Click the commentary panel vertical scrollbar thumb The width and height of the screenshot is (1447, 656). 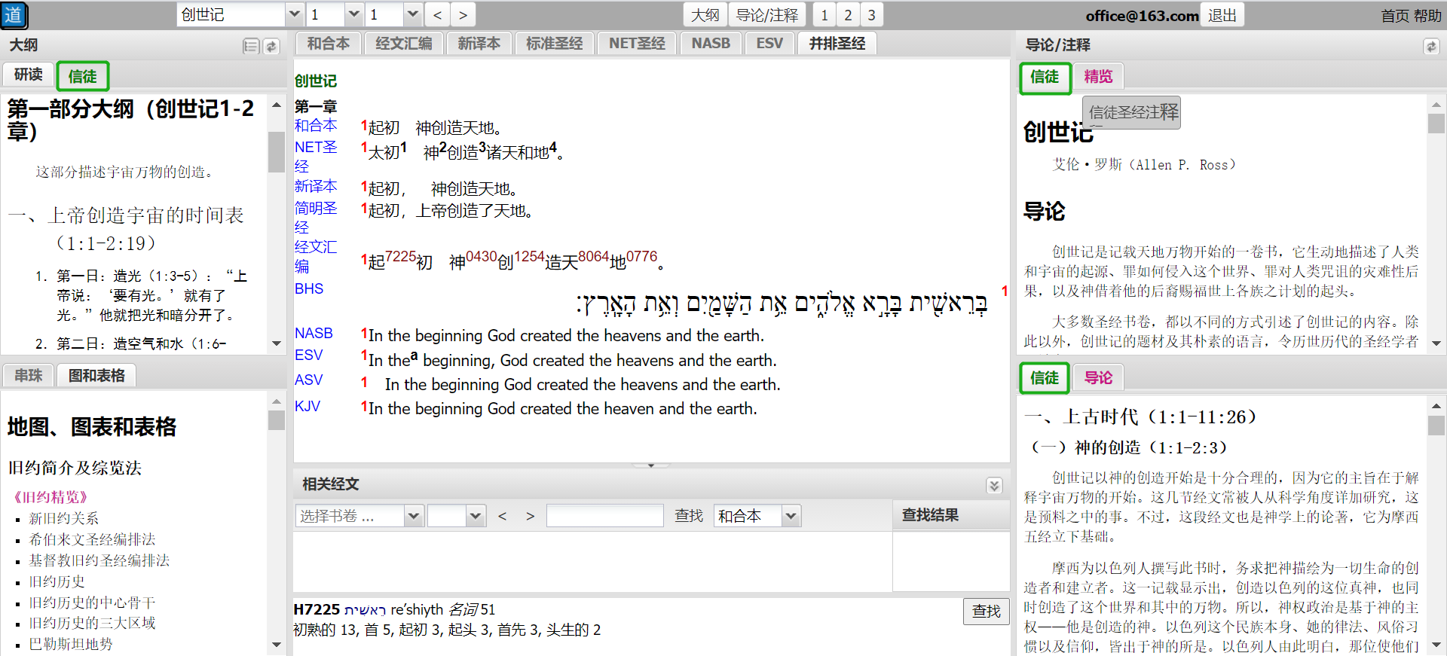pyautogui.click(x=1436, y=124)
